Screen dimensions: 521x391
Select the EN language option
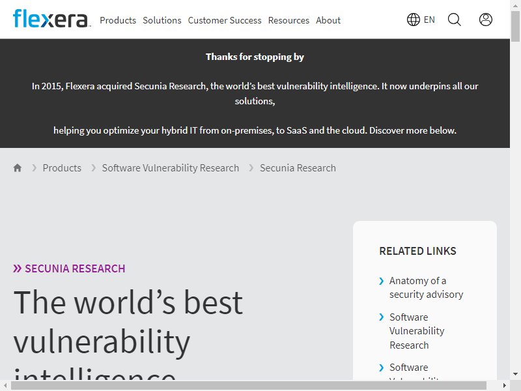429,20
